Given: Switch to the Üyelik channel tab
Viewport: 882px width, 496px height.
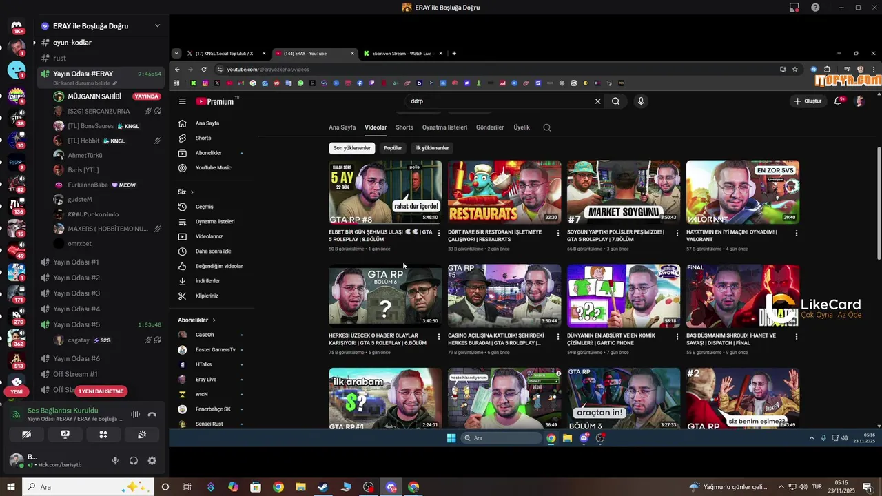Looking at the screenshot, I should pos(522,127).
